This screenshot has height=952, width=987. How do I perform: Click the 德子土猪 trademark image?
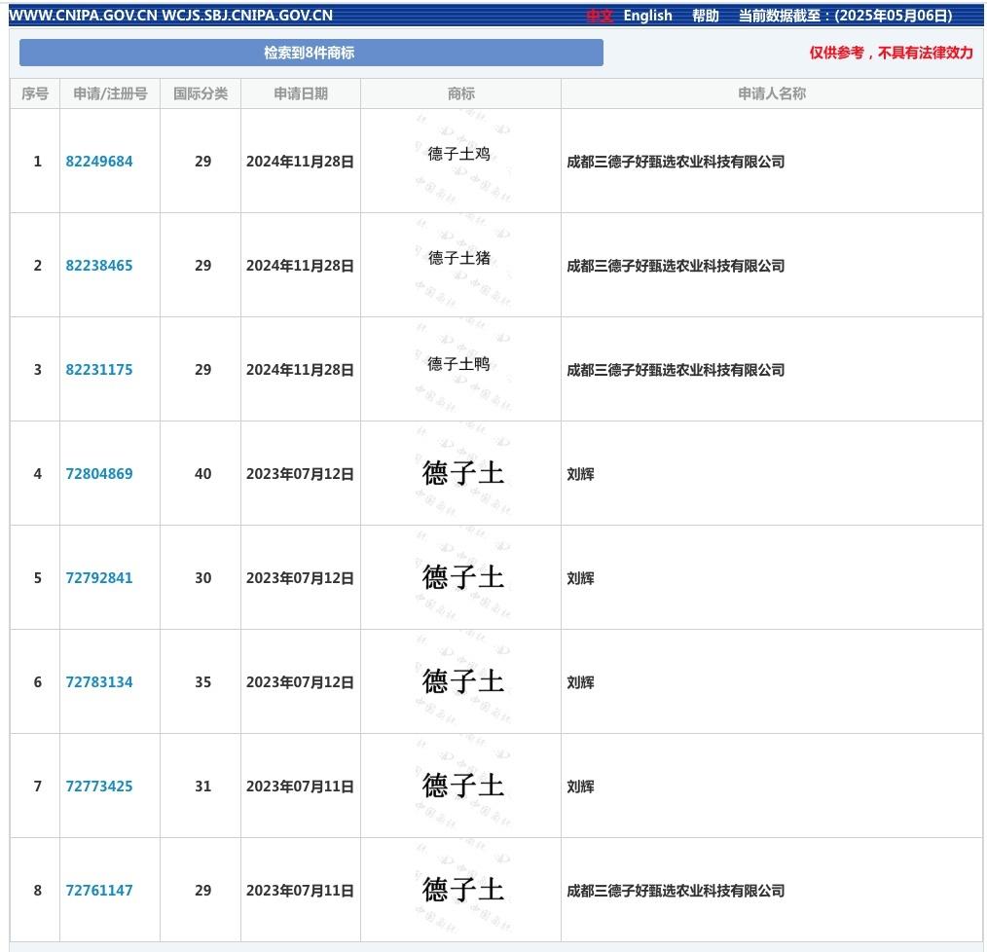pyautogui.click(x=459, y=258)
